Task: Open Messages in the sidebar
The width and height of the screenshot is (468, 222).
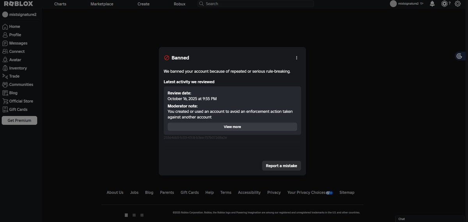Action: coord(14,43)
